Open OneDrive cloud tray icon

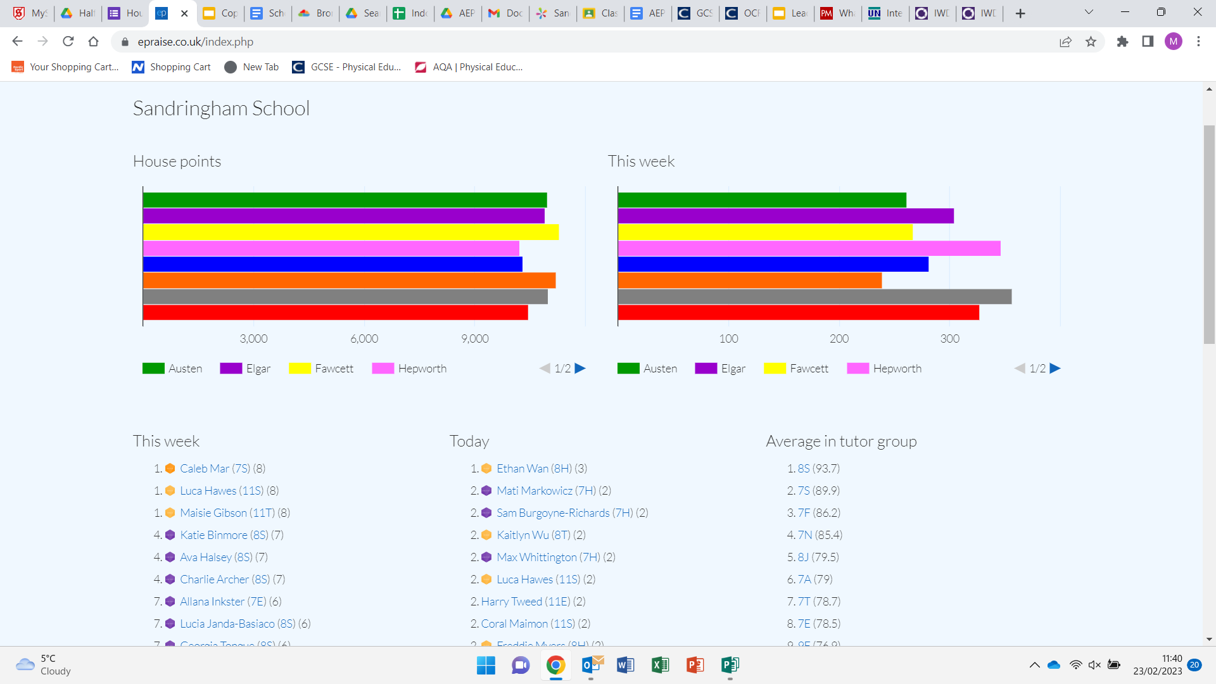point(1054,665)
